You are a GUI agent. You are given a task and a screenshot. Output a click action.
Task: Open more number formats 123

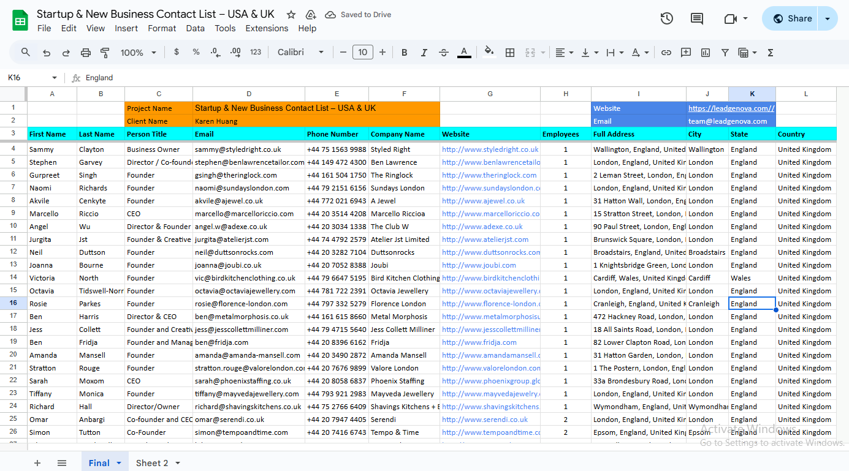click(x=256, y=52)
